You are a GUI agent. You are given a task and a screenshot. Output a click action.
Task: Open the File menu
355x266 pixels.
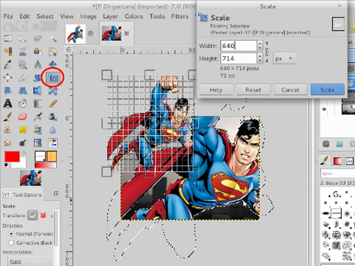(8, 16)
